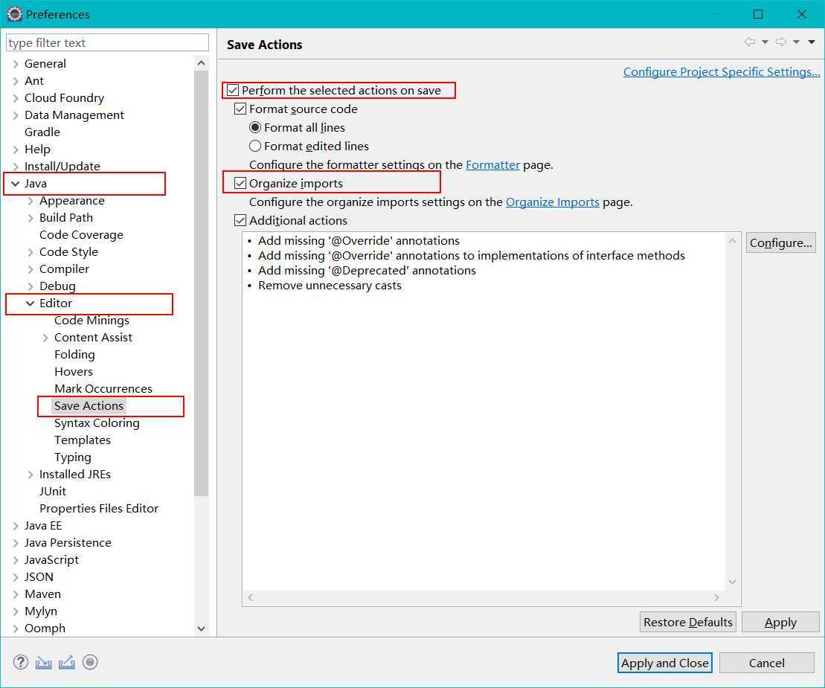This screenshot has width=825, height=688.
Task: Expand the Content Assist node
Action: (45, 338)
